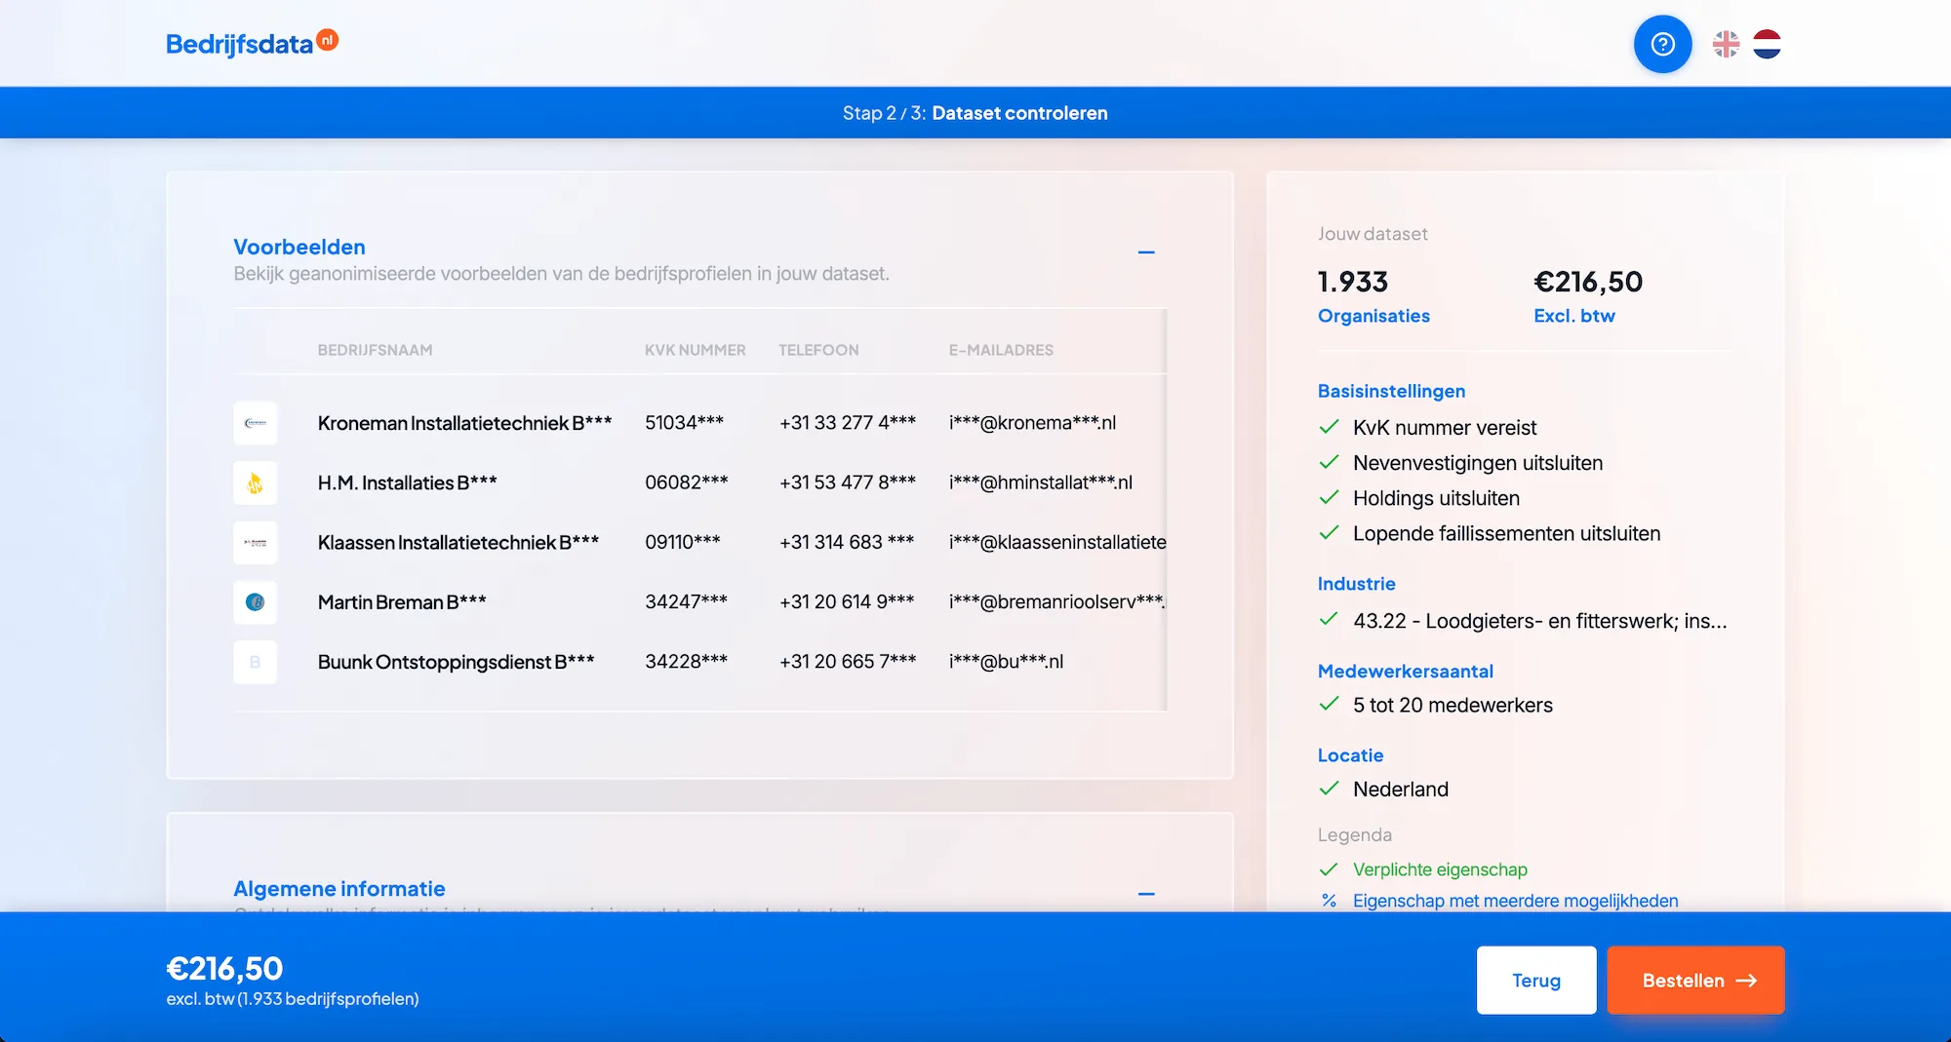Click the BEDRIJFSNAAM column header
Viewport: 1951px width, 1042px height.
pos(375,350)
